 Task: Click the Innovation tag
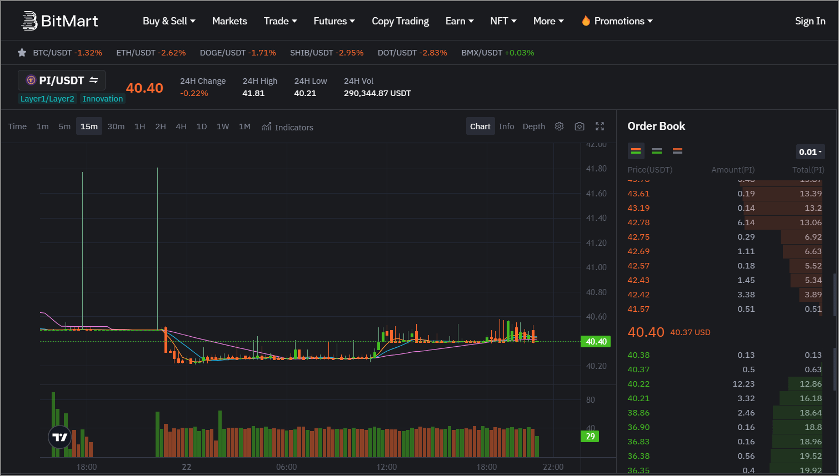[103, 99]
